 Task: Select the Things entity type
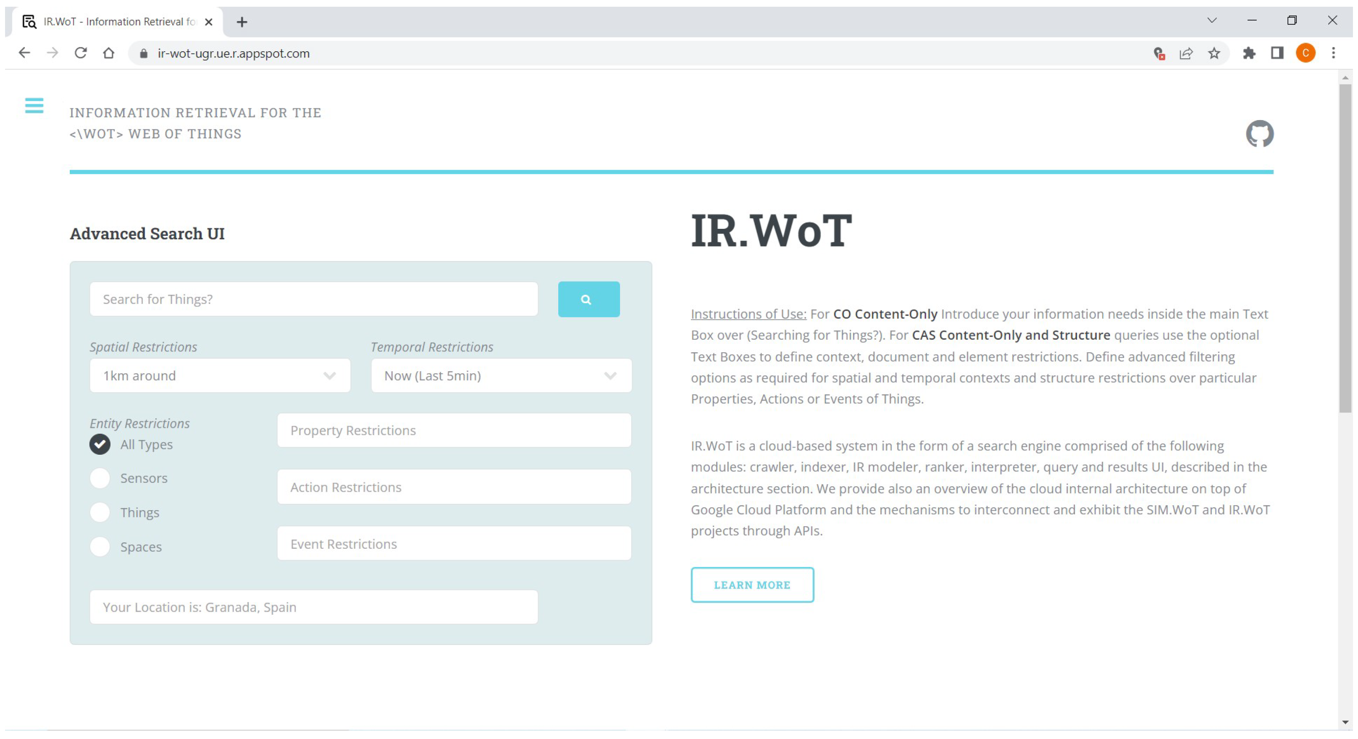(x=100, y=512)
